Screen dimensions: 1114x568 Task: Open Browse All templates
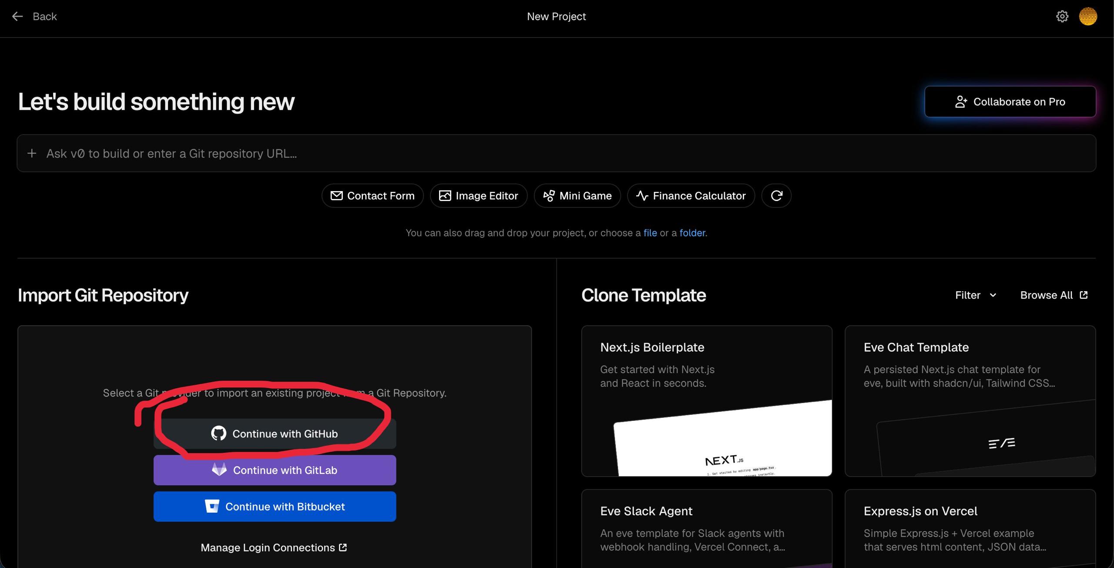point(1054,295)
